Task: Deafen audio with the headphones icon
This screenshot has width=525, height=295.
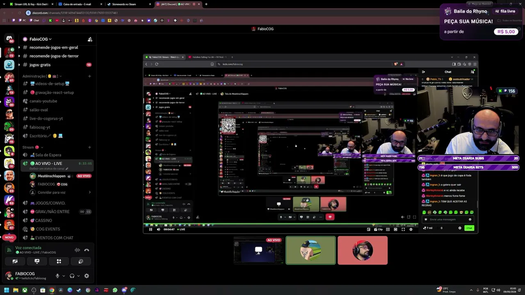Action: (72, 276)
